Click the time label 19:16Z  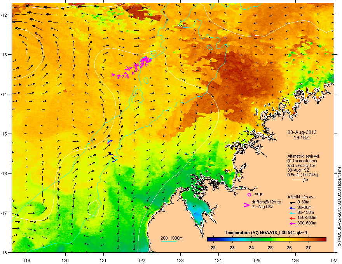[x=302, y=138]
